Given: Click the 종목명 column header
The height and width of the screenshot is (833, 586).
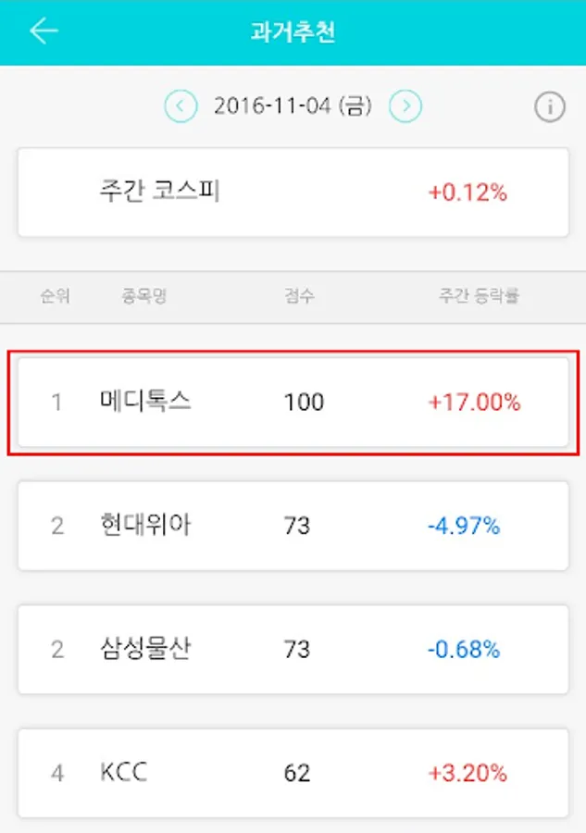Looking at the screenshot, I should point(143,297).
